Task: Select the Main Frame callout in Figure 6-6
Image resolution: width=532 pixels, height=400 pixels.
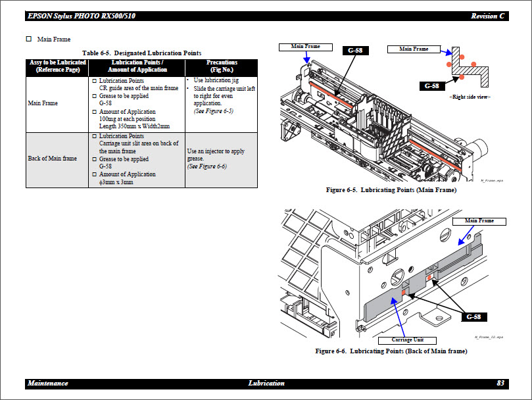Action: [x=479, y=220]
